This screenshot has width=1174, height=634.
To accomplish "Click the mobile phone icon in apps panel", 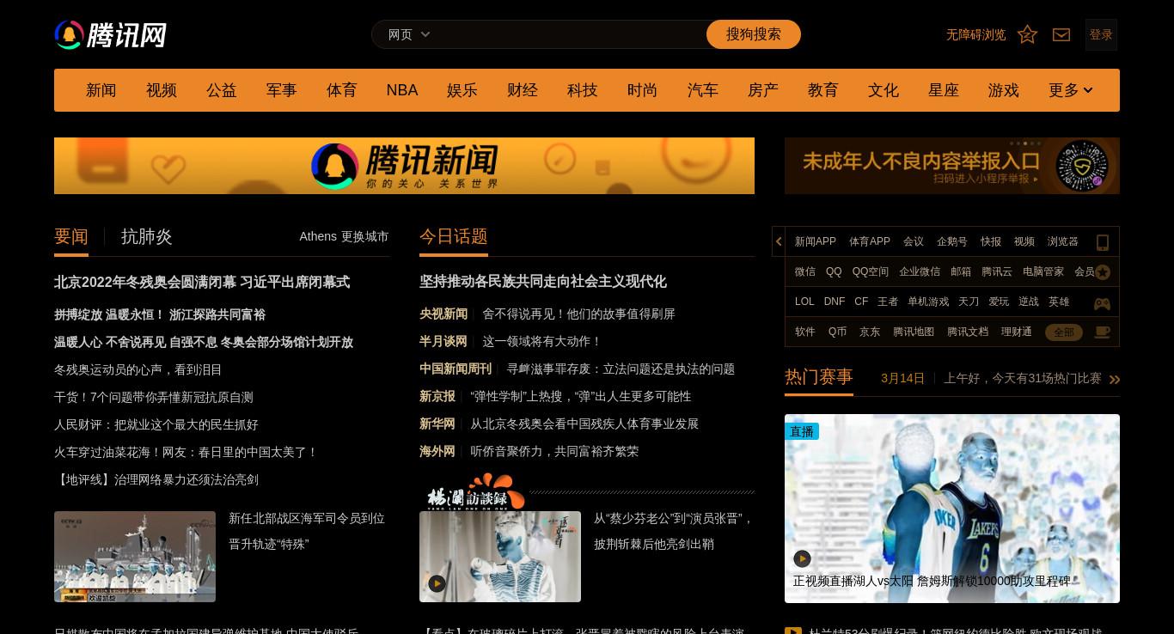I will [1103, 242].
